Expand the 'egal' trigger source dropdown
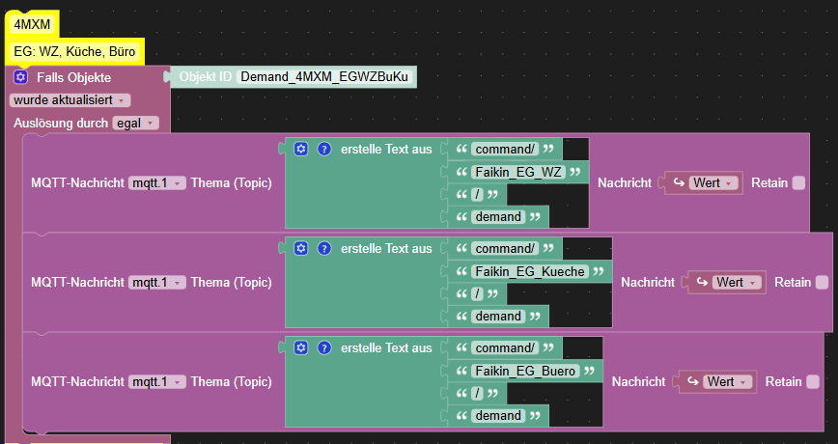The image size is (838, 444). pos(134,124)
